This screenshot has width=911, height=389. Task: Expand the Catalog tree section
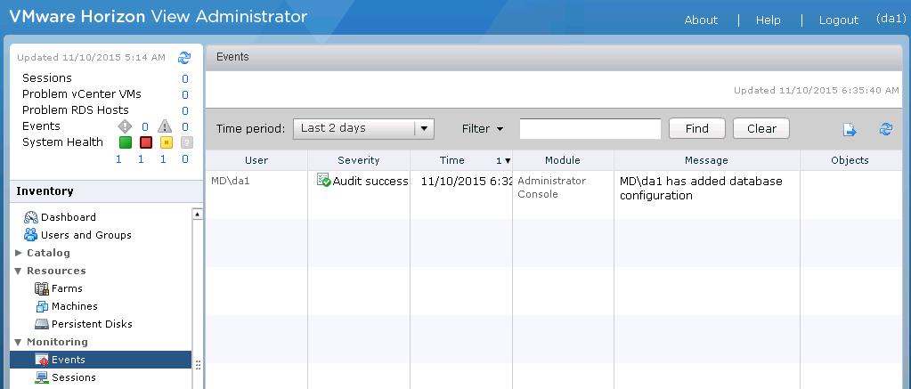click(x=19, y=253)
